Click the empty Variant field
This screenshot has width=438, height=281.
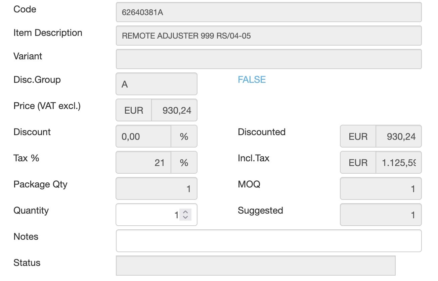[x=268, y=59]
